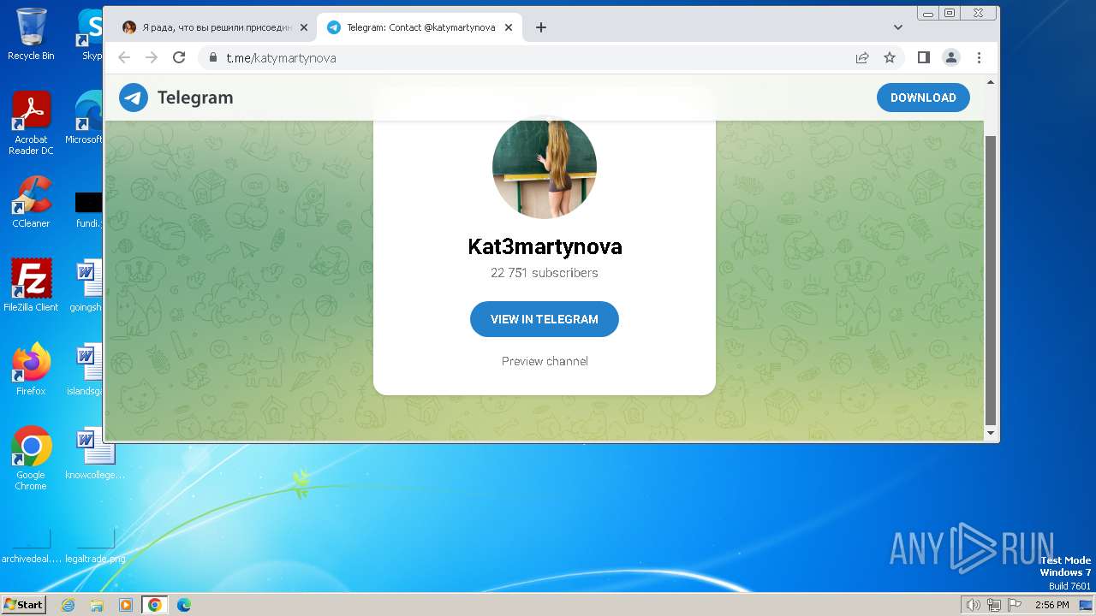The width and height of the screenshot is (1096, 616).
Task: Open Internet Explorer in taskbar
Action: tap(68, 605)
